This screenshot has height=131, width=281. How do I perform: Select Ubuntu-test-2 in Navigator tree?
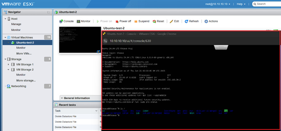25,43
